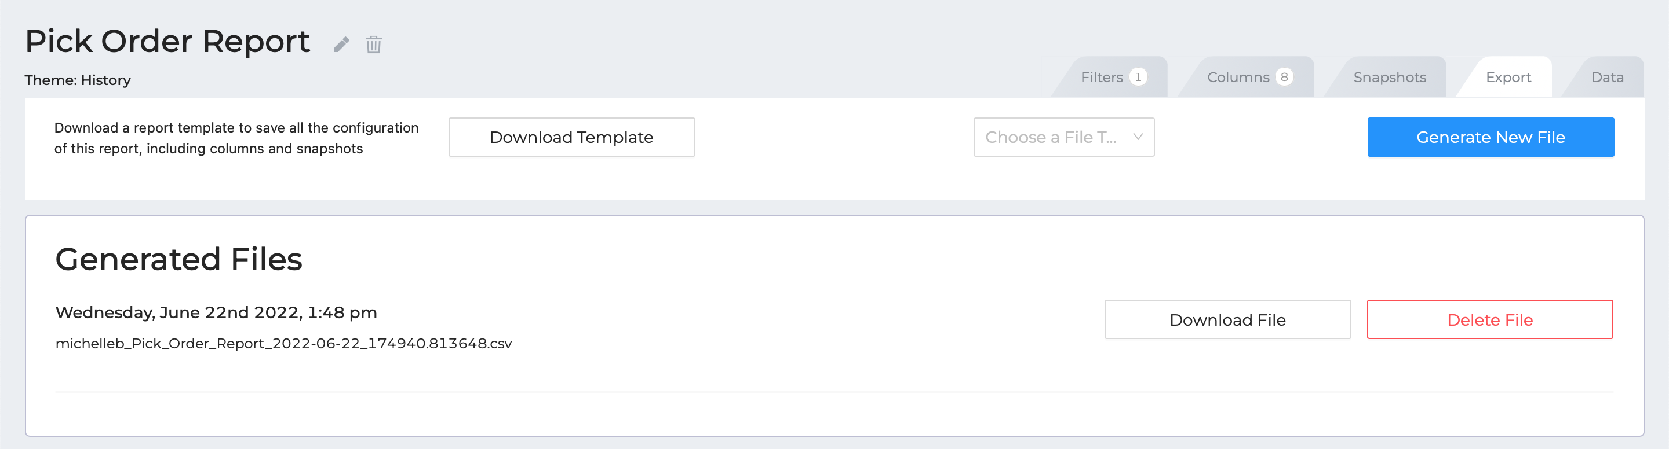Image resolution: width=1669 pixels, height=449 pixels.
Task: Click the trash icon to delete report
Action: (374, 44)
